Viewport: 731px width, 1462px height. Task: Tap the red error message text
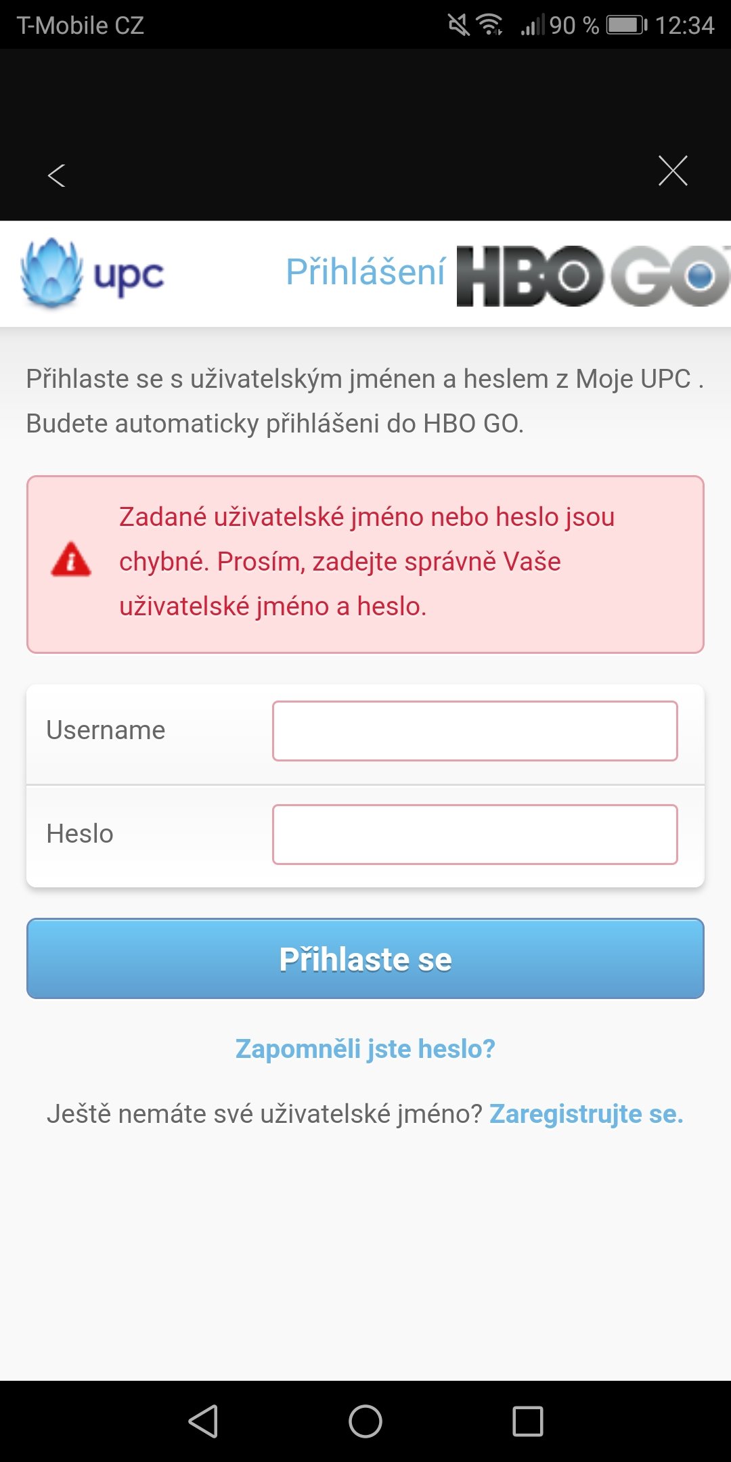(367, 561)
